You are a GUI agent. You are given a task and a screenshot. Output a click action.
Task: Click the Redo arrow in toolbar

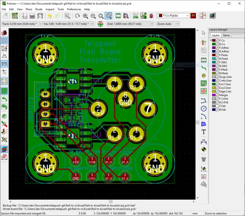(58, 16)
